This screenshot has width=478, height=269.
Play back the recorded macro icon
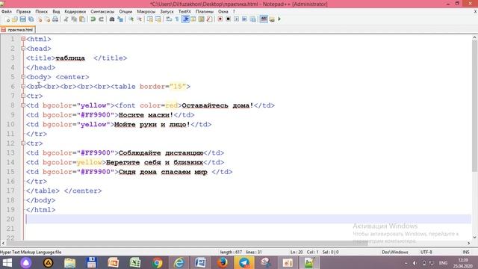(236, 19)
